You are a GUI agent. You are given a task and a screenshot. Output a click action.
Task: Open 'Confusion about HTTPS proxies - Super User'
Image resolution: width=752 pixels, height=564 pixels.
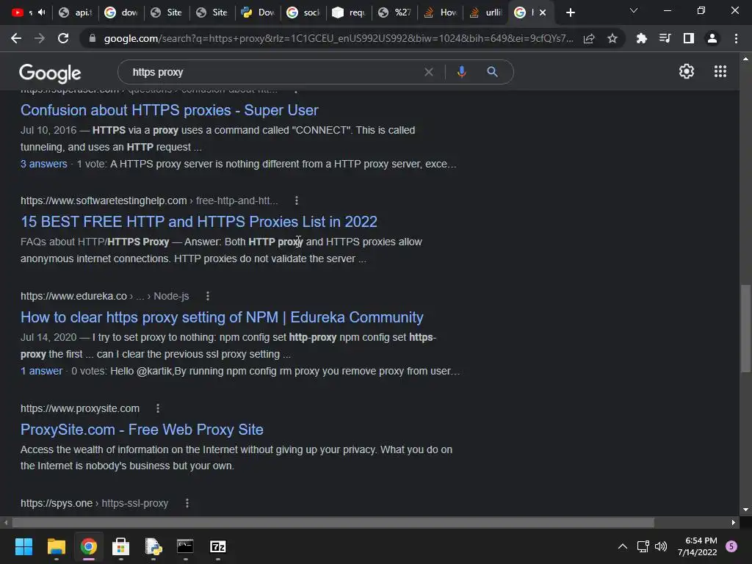tap(170, 110)
